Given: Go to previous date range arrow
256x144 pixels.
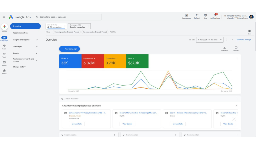Looking at the screenshot, I should pyautogui.click(x=226, y=40).
